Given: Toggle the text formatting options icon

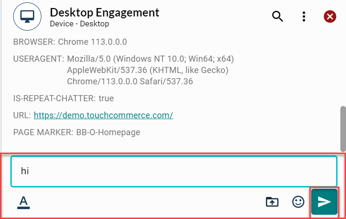Looking at the screenshot, I should coord(24,202).
